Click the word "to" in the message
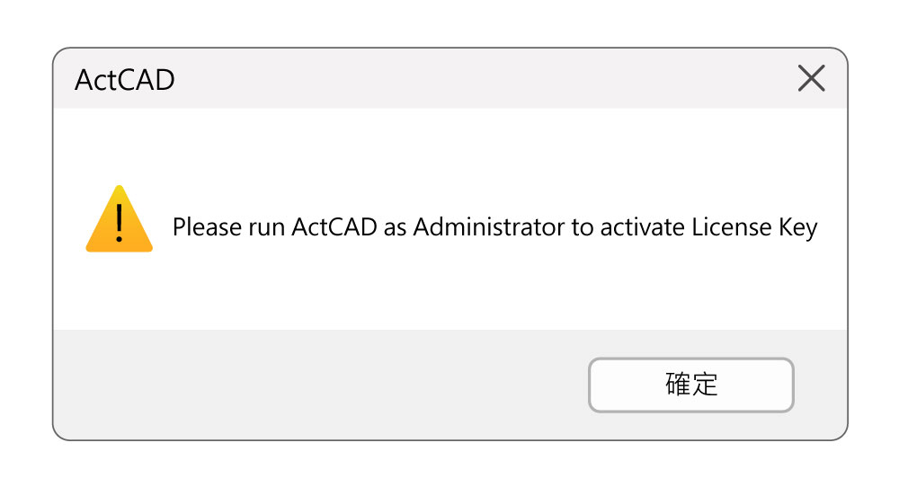Screen dimensions: 899x487 tap(583, 227)
